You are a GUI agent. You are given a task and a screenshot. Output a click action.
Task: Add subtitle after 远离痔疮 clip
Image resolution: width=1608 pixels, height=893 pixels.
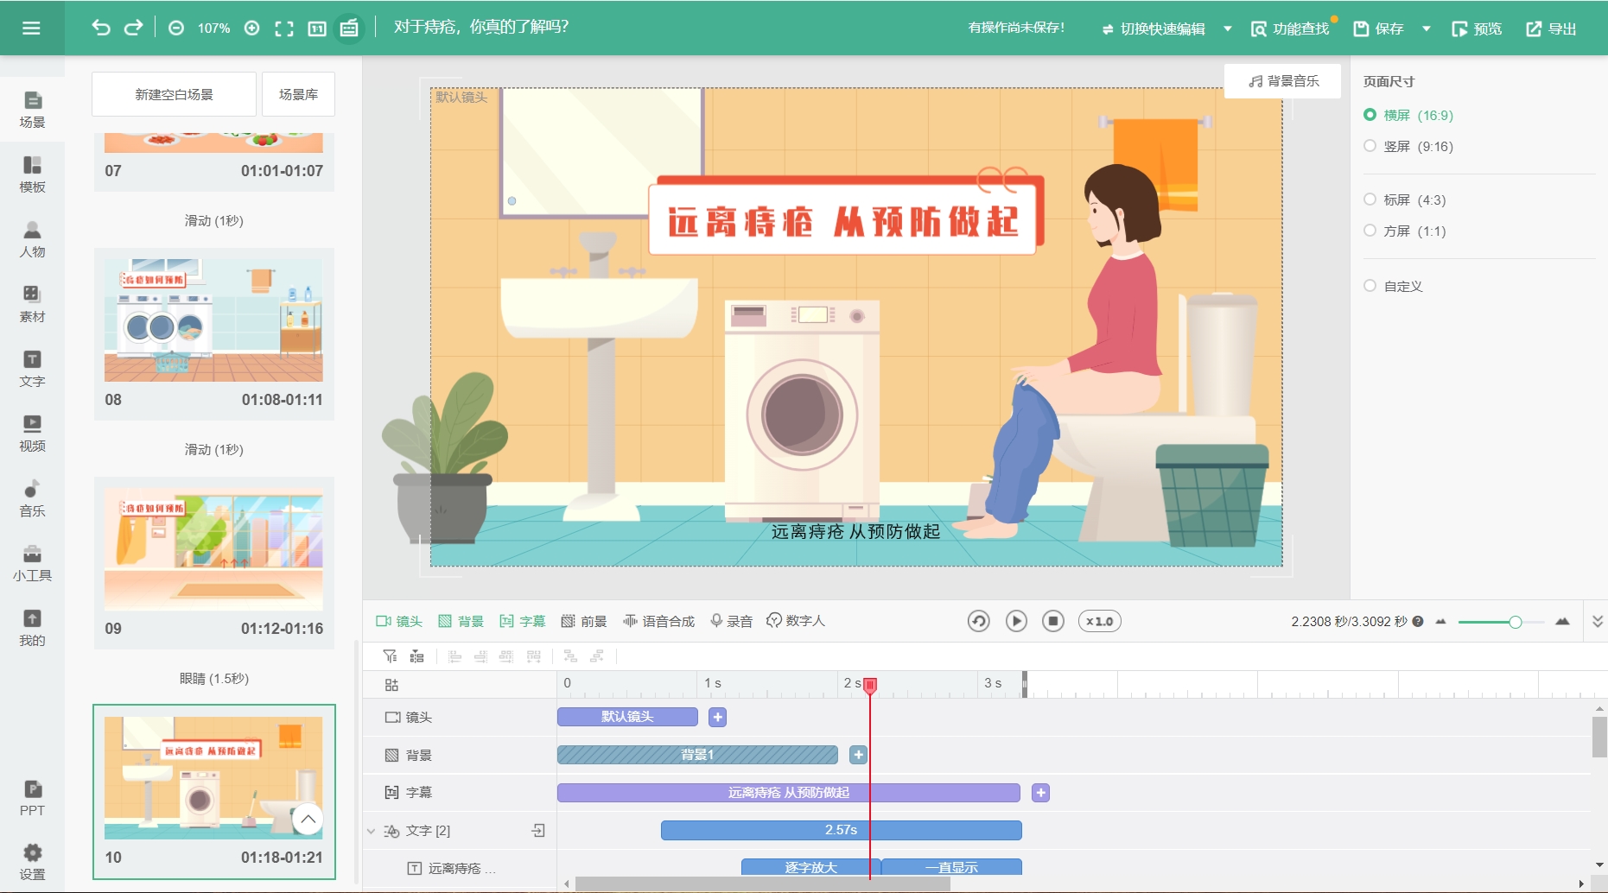click(1040, 793)
